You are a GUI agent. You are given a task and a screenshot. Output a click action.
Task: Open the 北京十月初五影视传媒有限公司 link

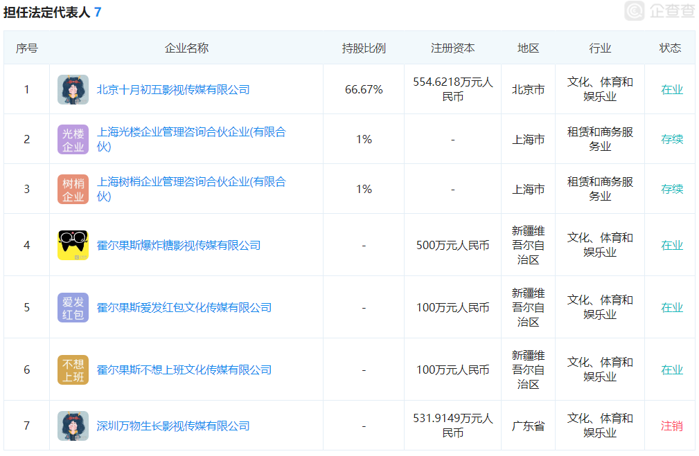(173, 89)
